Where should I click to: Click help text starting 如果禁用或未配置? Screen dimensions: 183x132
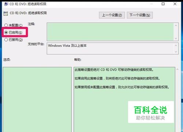(122, 87)
